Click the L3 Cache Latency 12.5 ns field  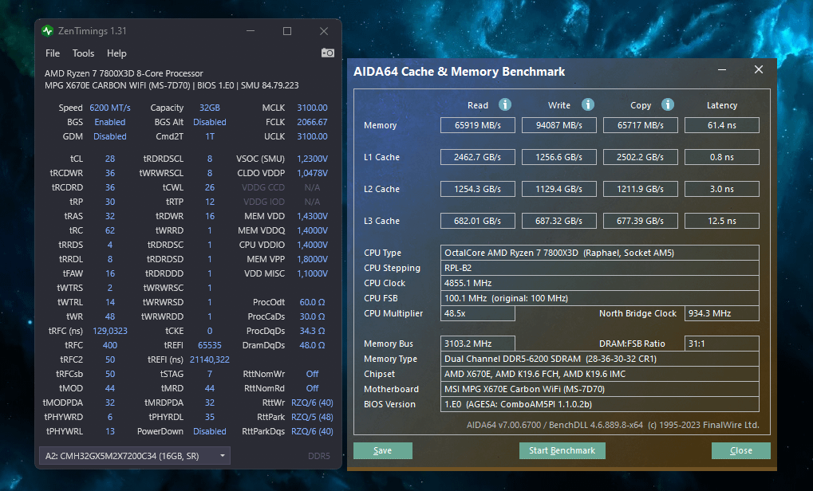point(722,221)
